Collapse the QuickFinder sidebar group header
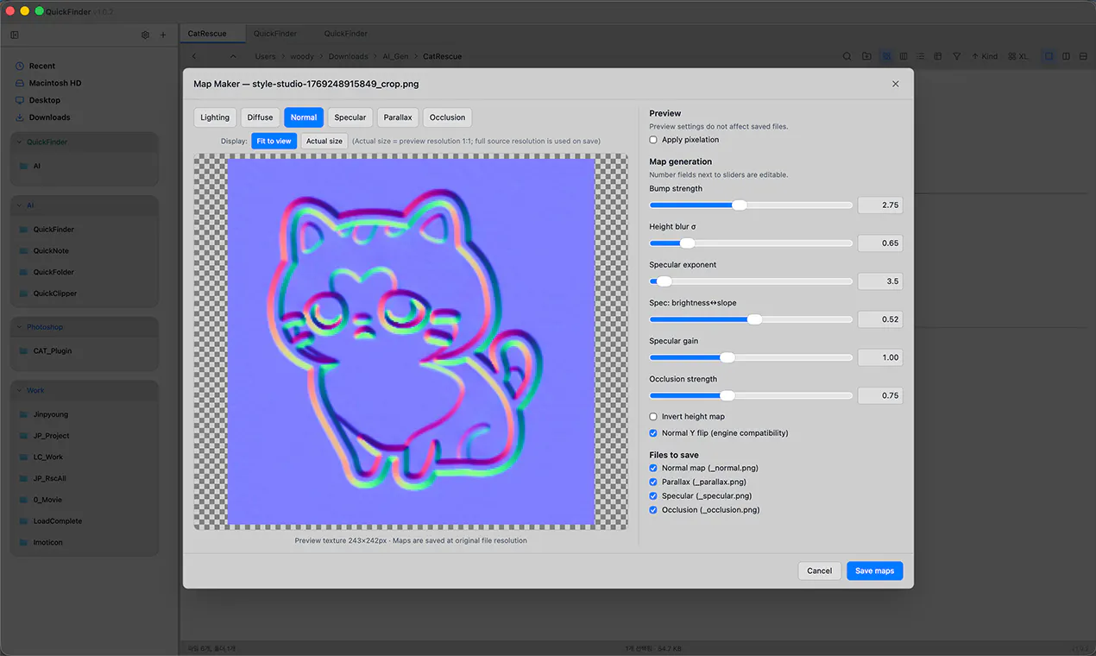 point(84,142)
